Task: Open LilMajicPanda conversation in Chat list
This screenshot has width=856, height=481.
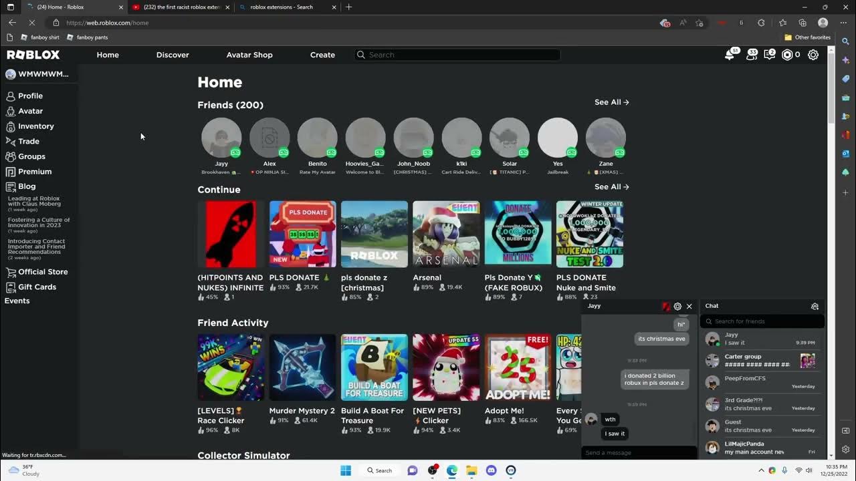Action: click(762, 448)
